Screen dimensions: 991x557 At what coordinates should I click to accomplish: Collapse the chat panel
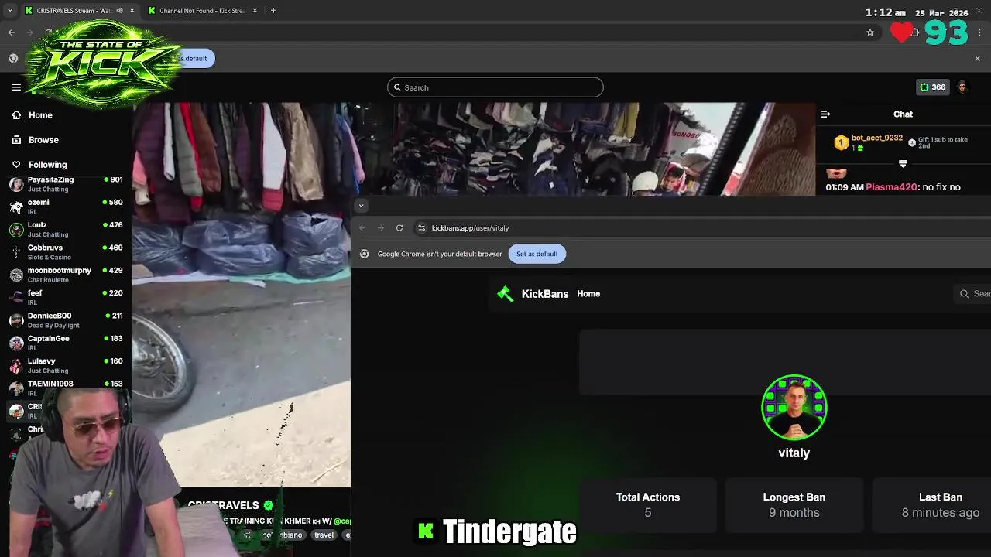pyautogui.click(x=825, y=114)
